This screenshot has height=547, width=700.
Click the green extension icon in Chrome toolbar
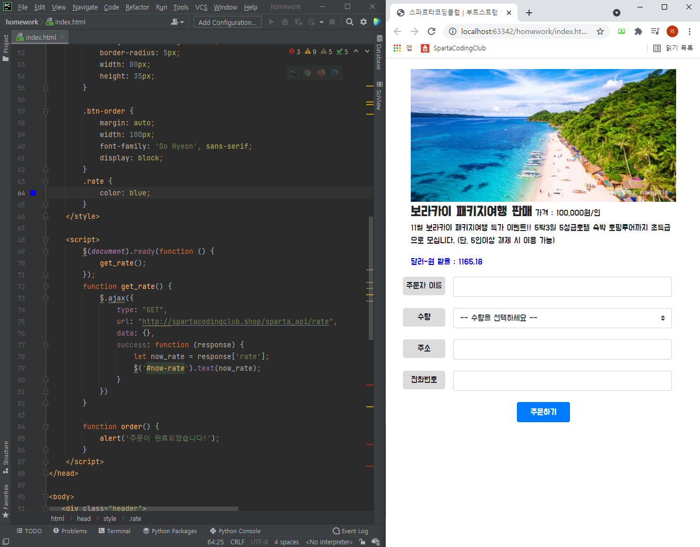[x=621, y=31]
